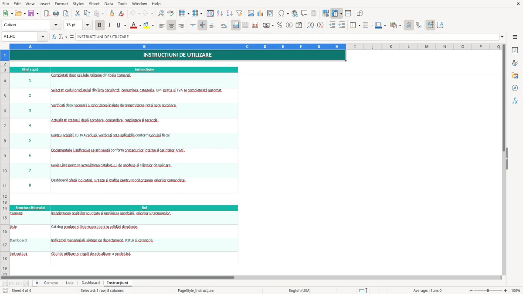523x294 pixels.
Task: Switch to Dashboard sheet tab
Action: click(91, 283)
